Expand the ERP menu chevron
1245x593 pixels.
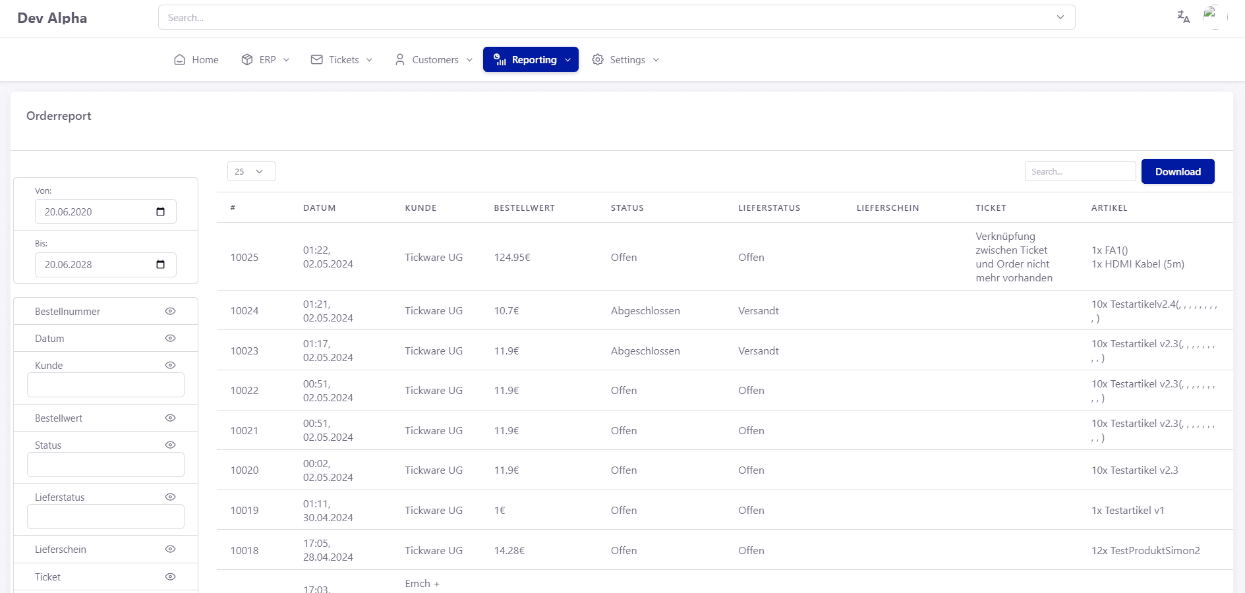(x=286, y=60)
